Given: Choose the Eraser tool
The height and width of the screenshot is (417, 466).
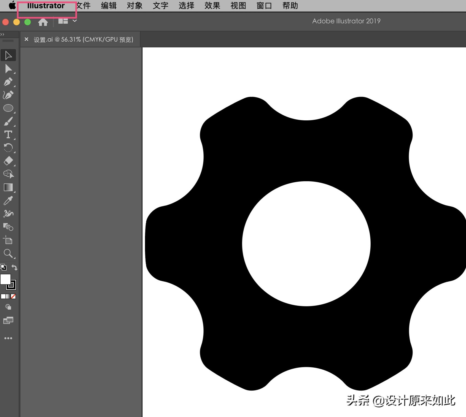Looking at the screenshot, I should (x=9, y=161).
